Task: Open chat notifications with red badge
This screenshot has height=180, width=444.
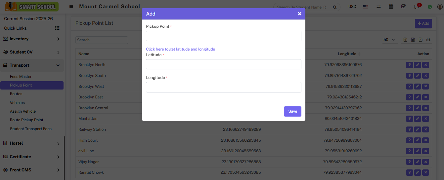Action: pyautogui.click(x=417, y=7)
